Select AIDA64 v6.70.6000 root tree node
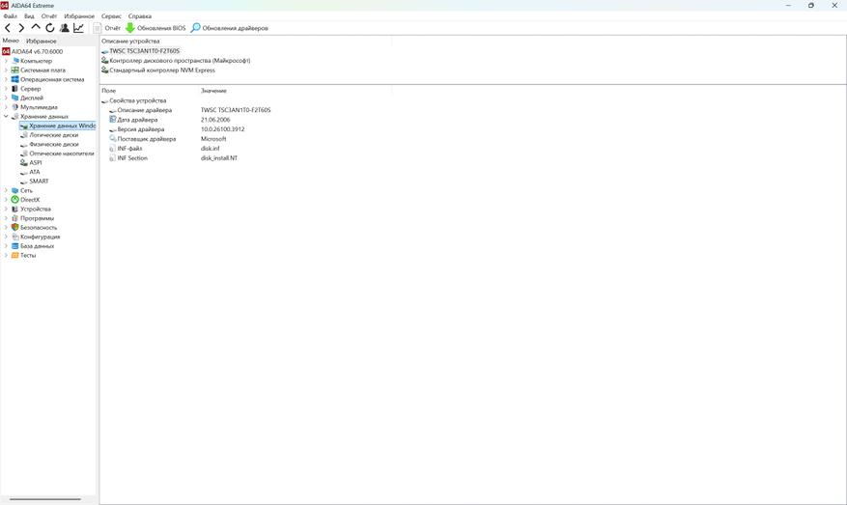The height and width of the screenshot is (505, 847). click(38, 51)
